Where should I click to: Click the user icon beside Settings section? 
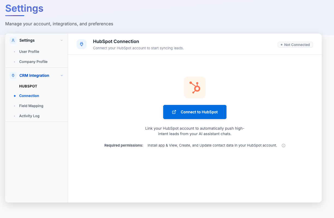(13, 40)
